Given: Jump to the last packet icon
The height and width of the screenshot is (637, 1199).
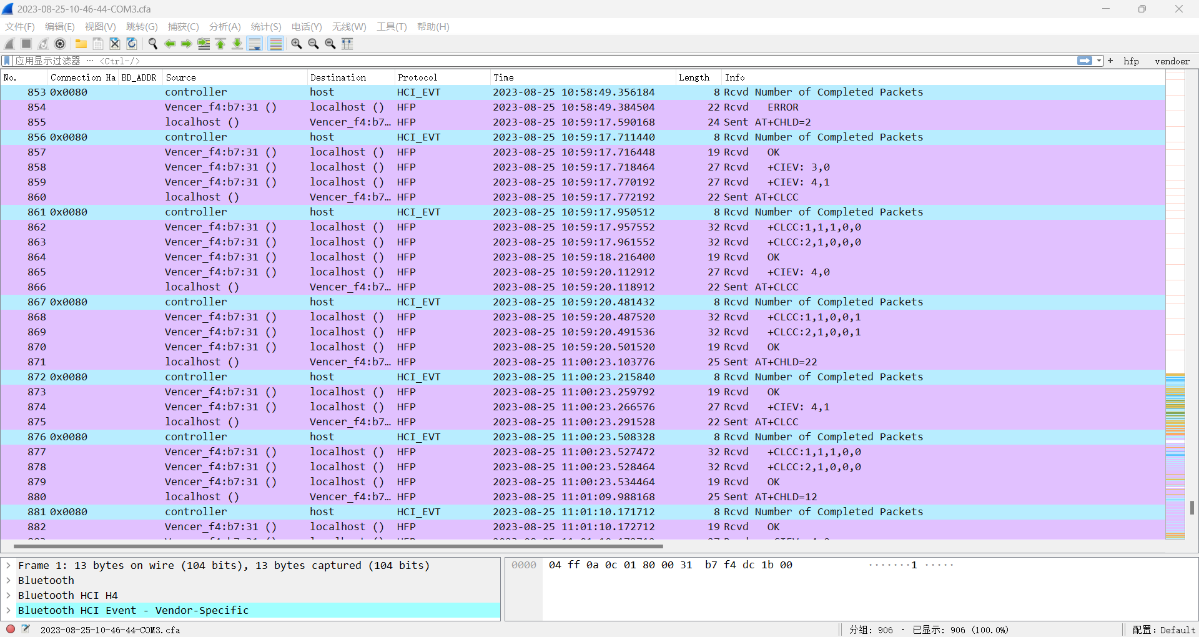Looking at the screenshot, I should click(x=237, y=44).
